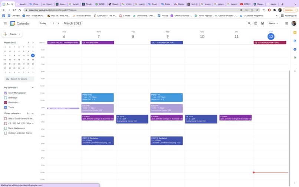The height and width of the screenshot is (187, 299).
Task: Enable CS 1332 Fall 2021 Office Hours calendar
Action: pos(6,124)
